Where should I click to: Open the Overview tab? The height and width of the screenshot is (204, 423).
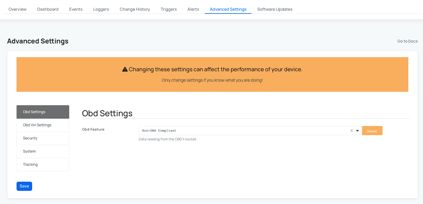(x=17, y=9)
